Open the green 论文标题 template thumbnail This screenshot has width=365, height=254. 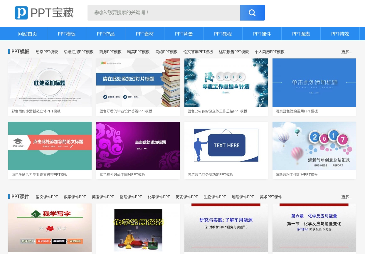50,146
